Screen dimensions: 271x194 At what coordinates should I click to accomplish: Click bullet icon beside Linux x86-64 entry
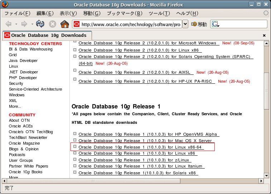tap(75, 146)
